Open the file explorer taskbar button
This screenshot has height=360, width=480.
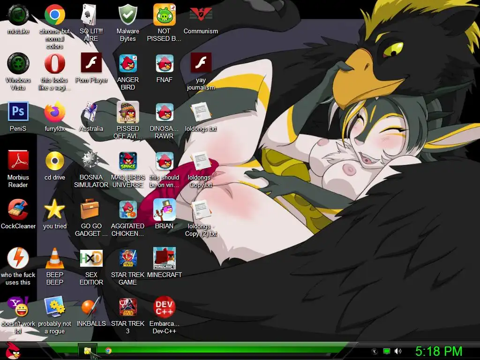[x=88, y=351]
